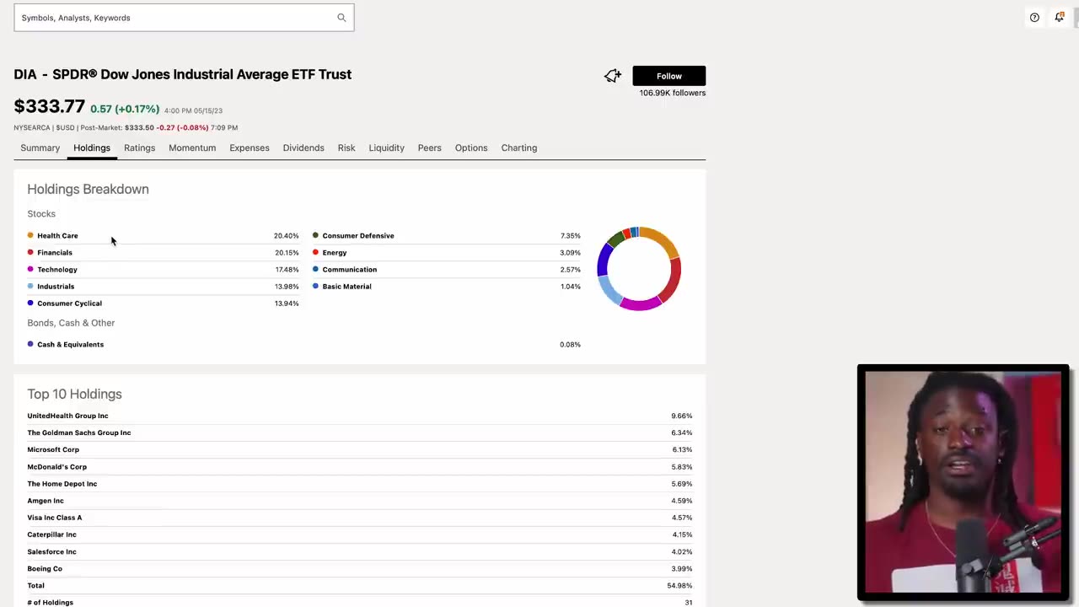
Task: Open the Risk tab
Action: (x=346, y=148)
